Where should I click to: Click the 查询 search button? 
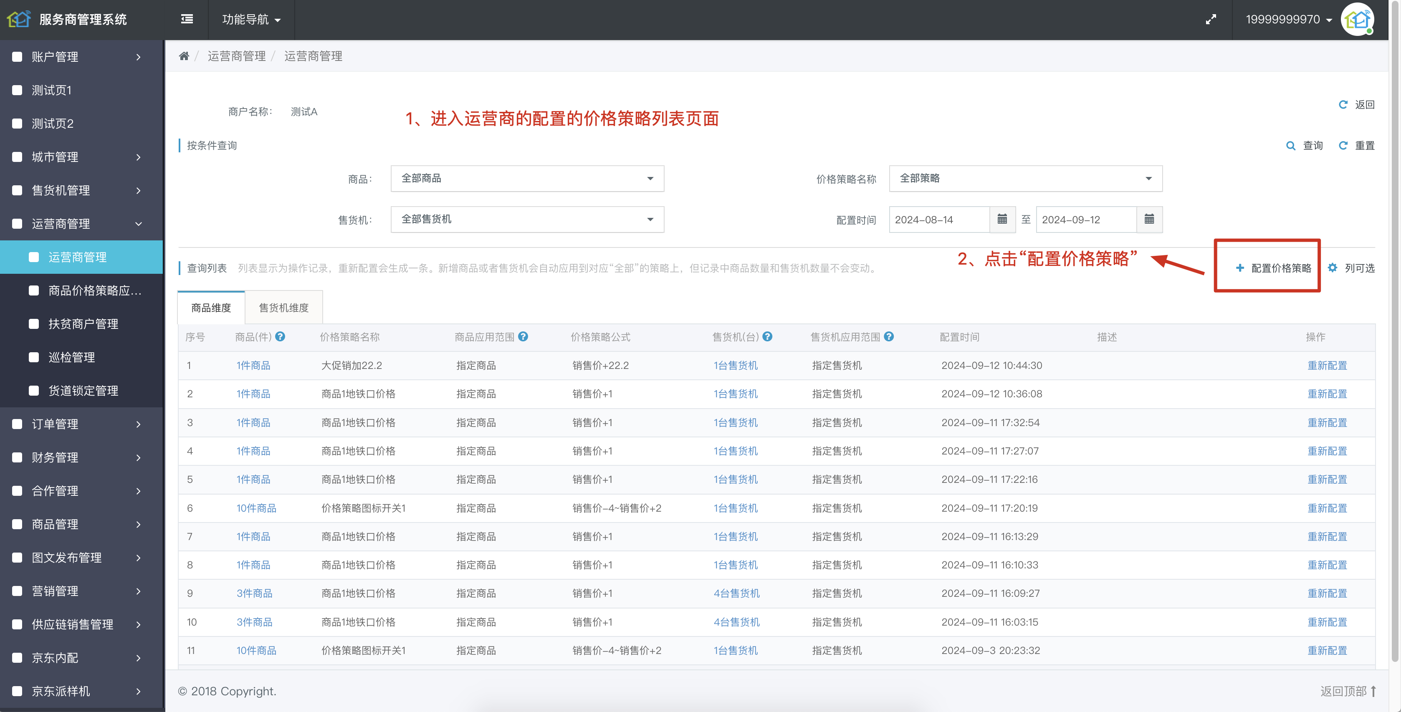click(x=1304, y=145)
